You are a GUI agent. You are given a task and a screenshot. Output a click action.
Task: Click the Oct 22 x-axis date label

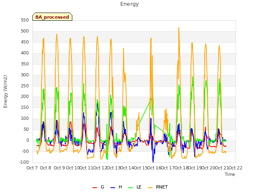236,168
